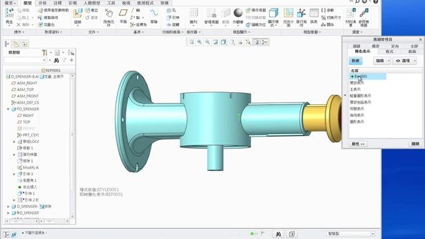Switch to 樣式 tab in View Manager

pos(389,51)
